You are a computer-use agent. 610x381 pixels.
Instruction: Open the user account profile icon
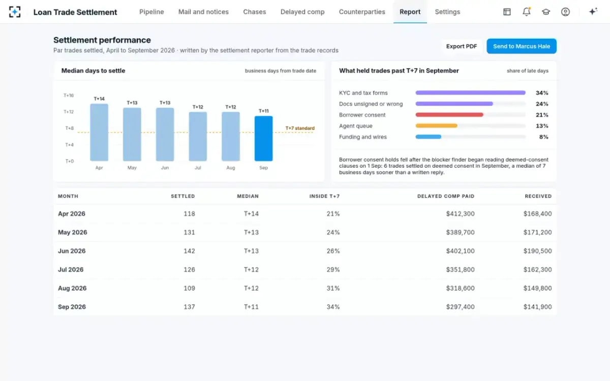(565, 12)
